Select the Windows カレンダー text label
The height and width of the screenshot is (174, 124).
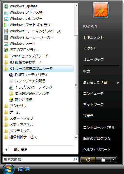point(26,19)
